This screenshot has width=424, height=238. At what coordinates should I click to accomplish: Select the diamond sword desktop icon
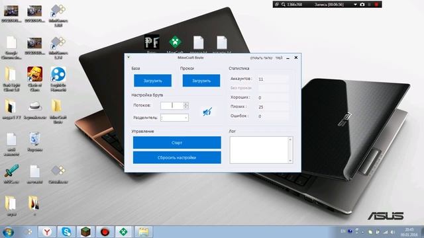(11, 174)
